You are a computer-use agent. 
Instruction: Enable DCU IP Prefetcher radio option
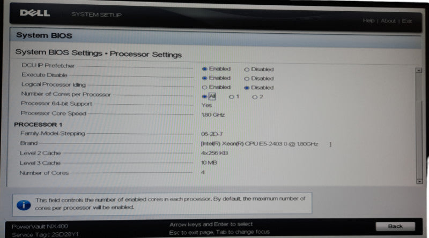204,69
